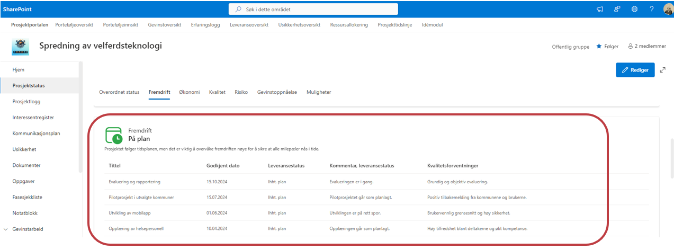The image size is (674, 250).
Task: Toggle the Følger star to unfollow
Action: pyautogui.click(x=607, y=47)
